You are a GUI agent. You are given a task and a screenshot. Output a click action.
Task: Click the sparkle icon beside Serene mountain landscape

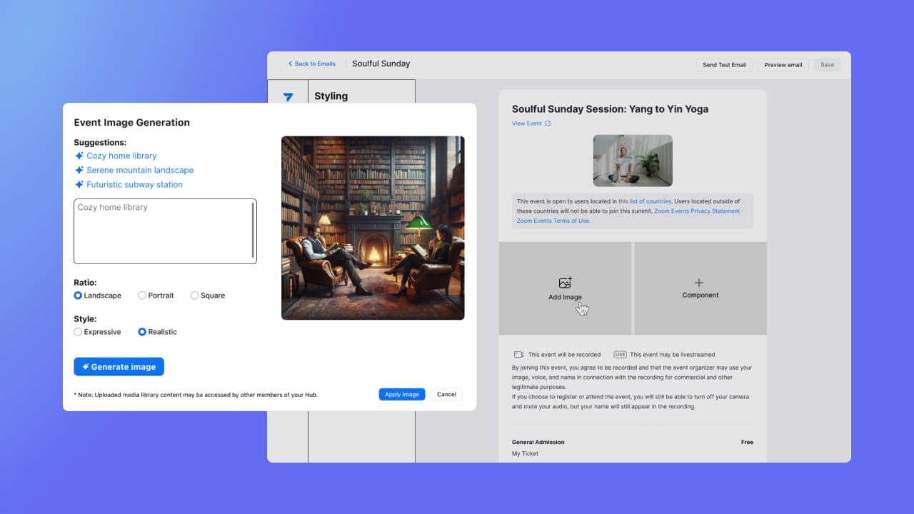click(x=79, y=170)
